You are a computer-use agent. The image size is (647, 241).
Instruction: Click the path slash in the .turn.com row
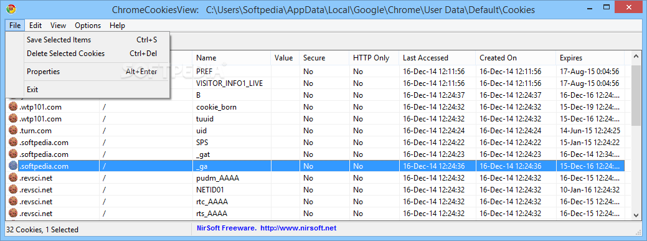(105, 130)
